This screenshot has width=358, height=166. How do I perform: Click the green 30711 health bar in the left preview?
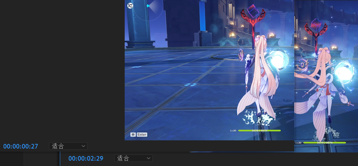(x=259, y=131)
